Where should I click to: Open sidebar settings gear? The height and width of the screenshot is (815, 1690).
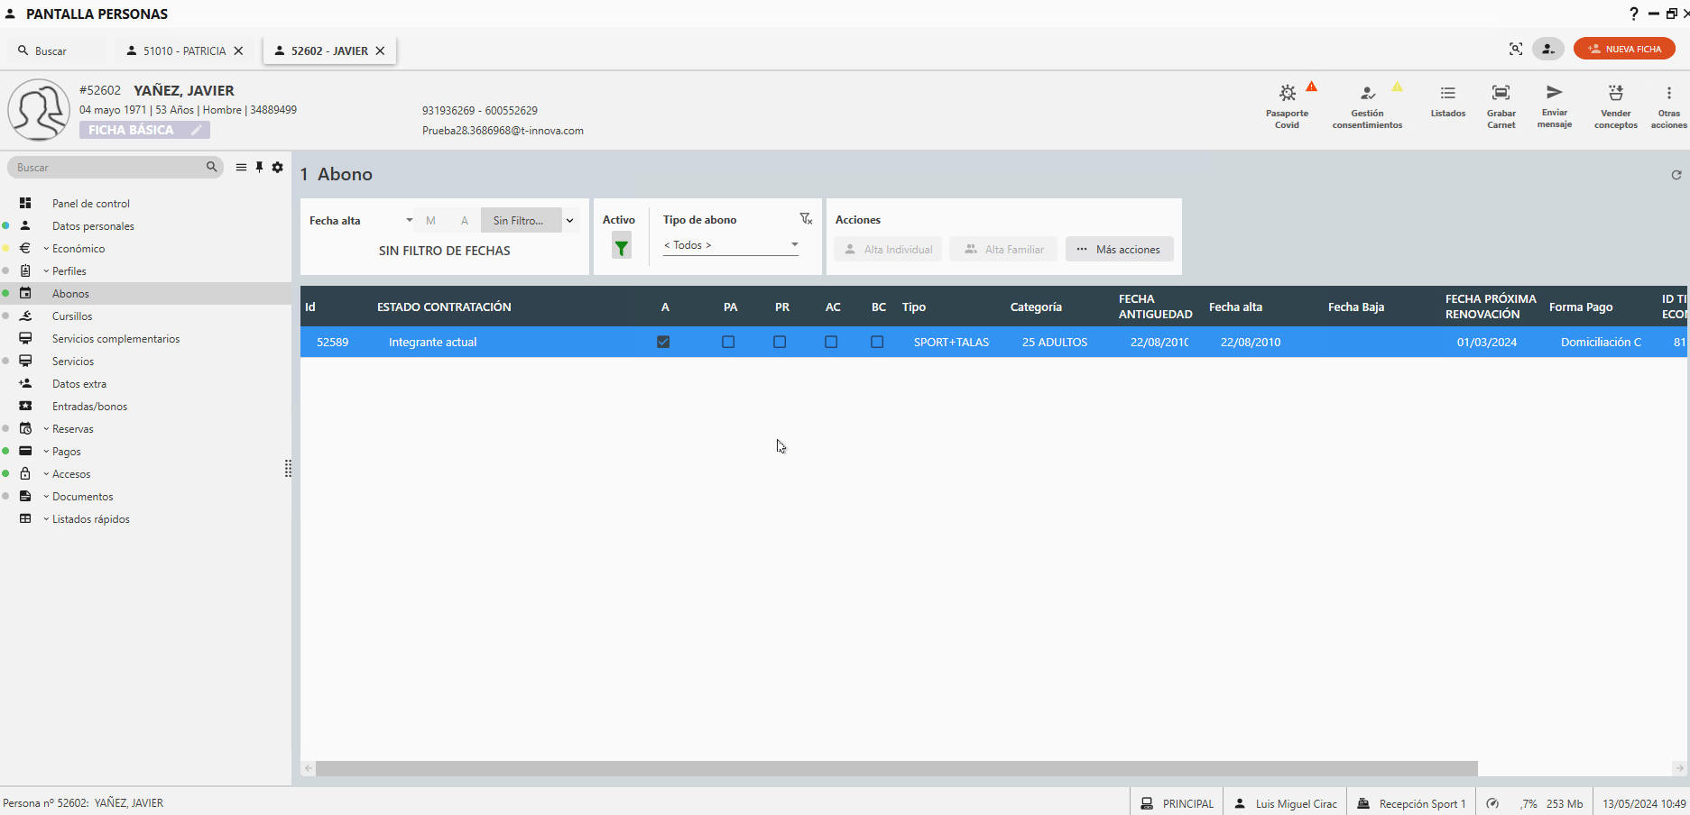(x=277, y=167)
